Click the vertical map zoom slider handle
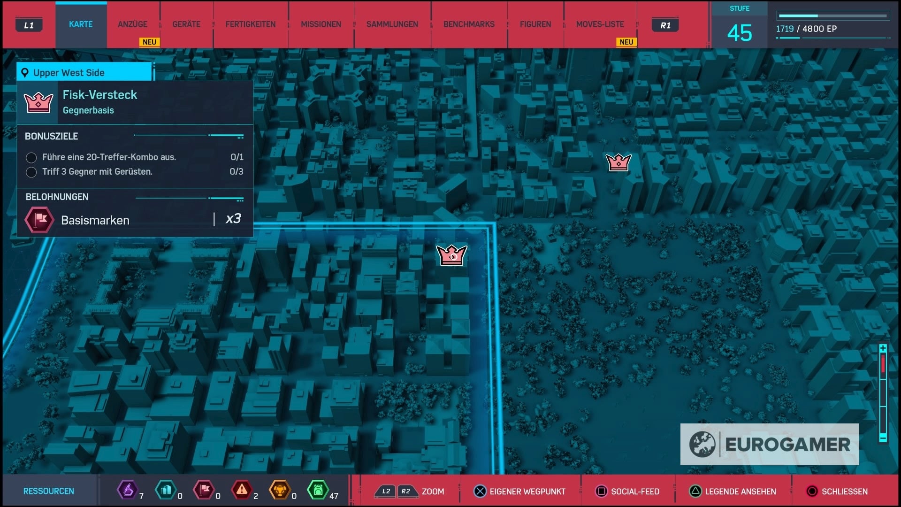This screenshot has height=507, width=901. pos(883,364)
